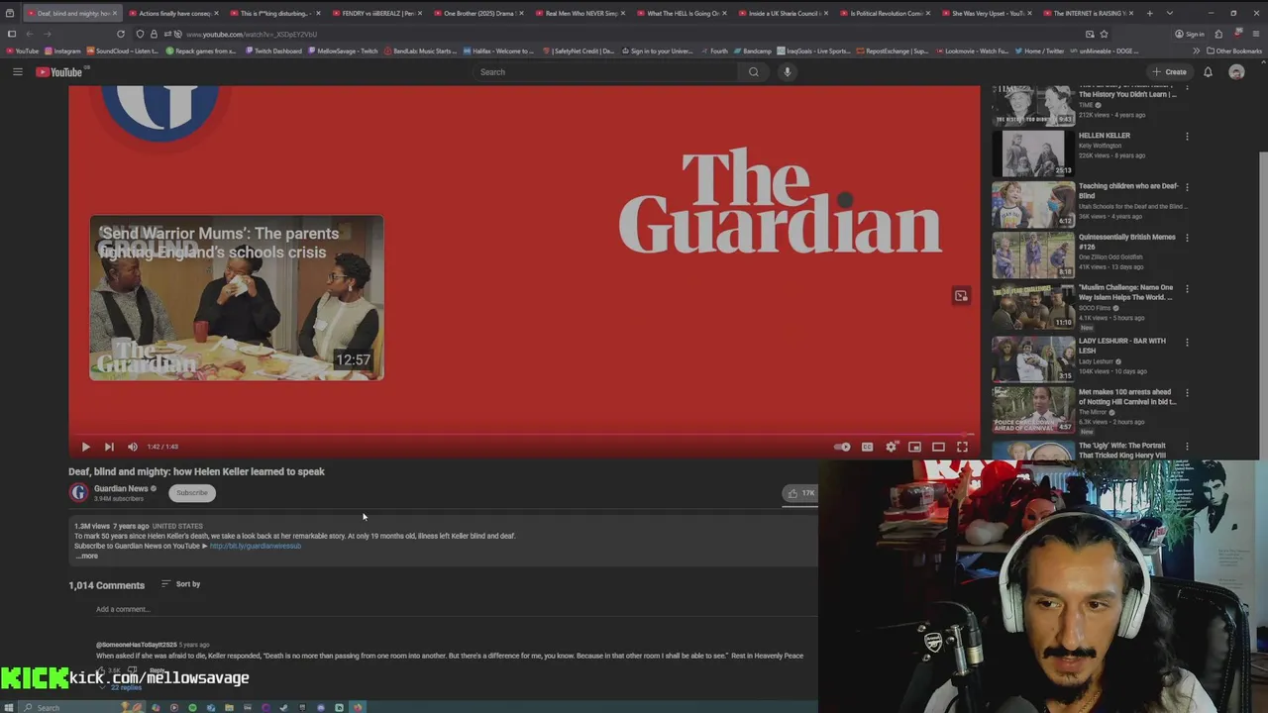Image resolution: width=1268 pixels, height=713 pixels.
Task: Open the Other Bookmarks folder
Action: tap(1234, 51)
